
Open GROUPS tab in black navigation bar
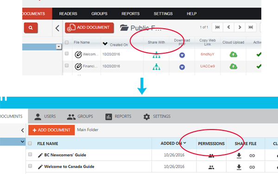tap(99, 13)
